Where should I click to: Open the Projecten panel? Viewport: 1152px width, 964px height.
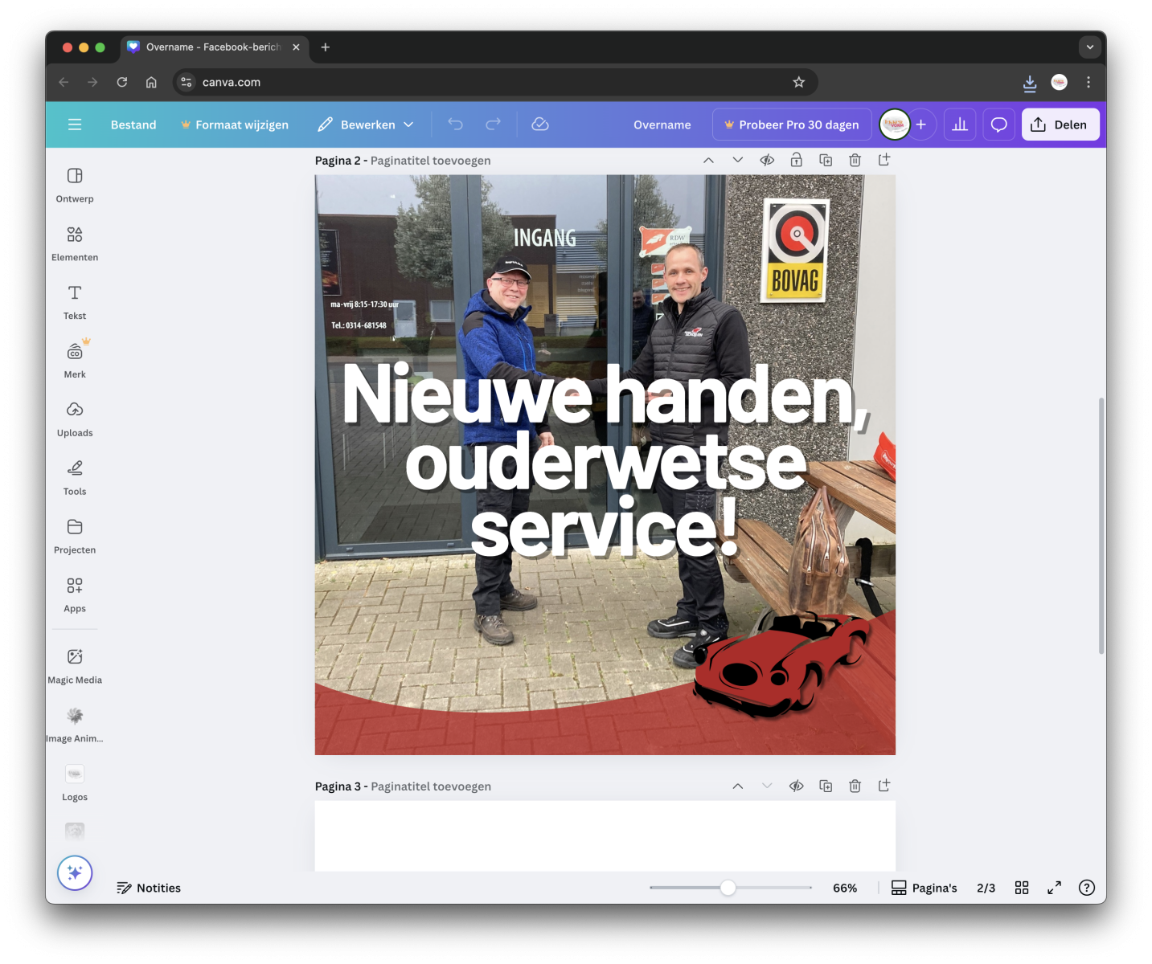[x=74, y=535]
